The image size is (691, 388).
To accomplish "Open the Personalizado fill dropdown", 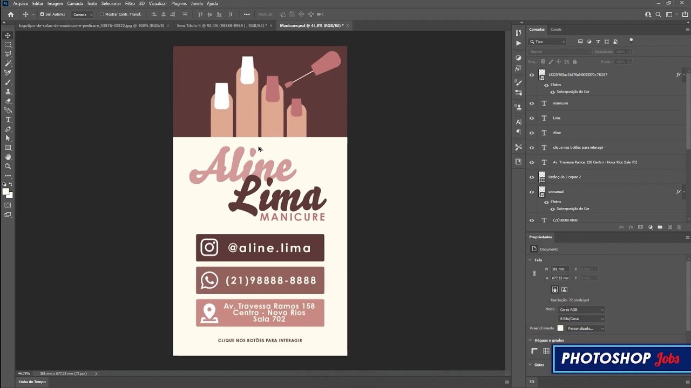I will [x=585, y=328].
